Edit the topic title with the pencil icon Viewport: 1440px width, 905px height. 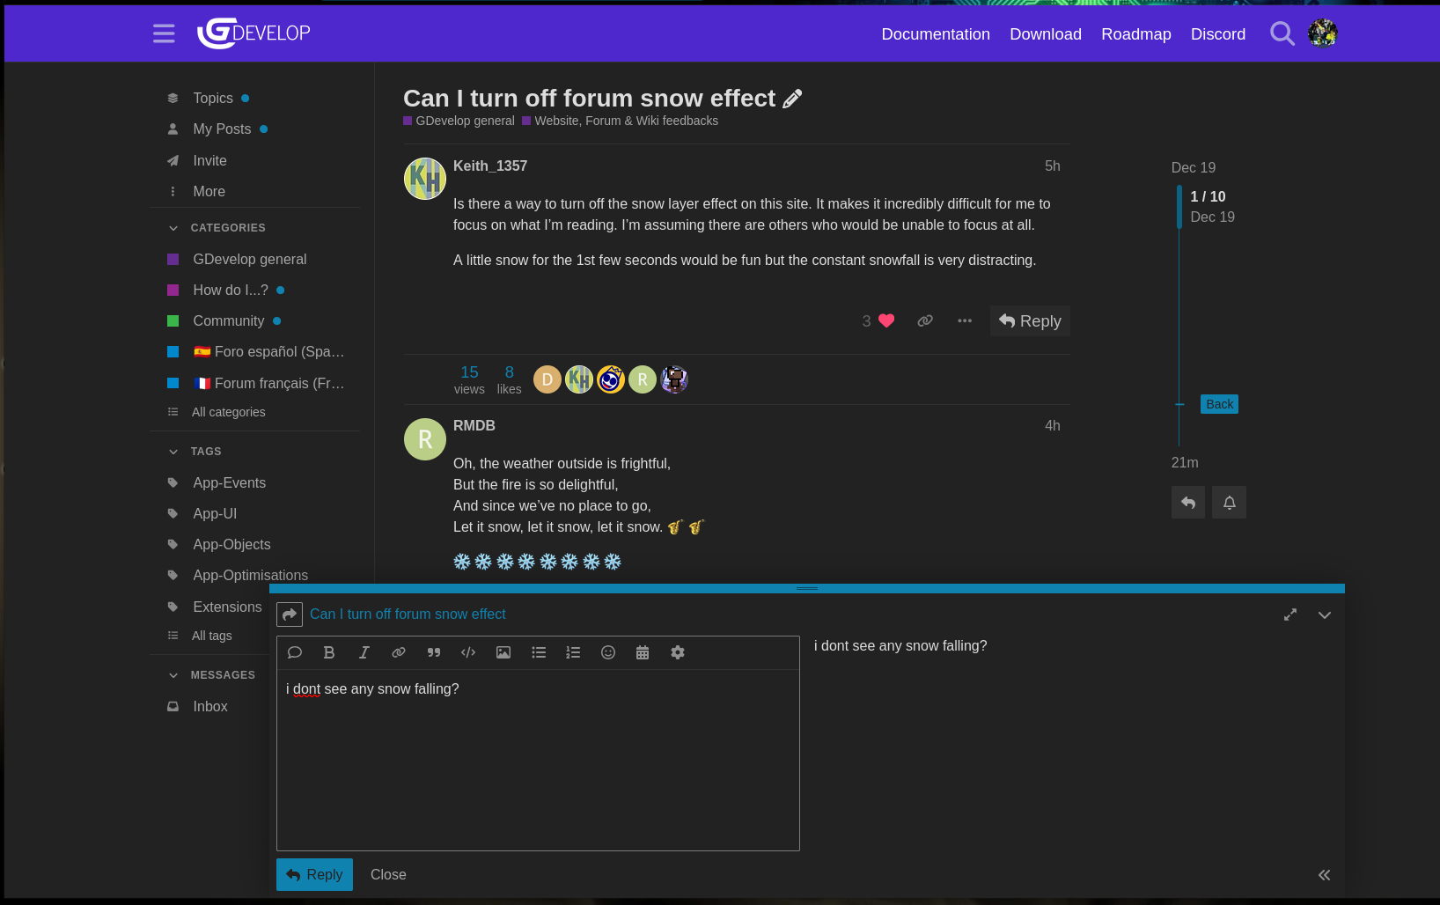[x=792, y=99]
